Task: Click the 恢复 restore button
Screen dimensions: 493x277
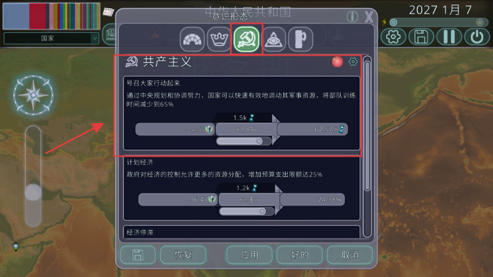Action: click(183, 255)
